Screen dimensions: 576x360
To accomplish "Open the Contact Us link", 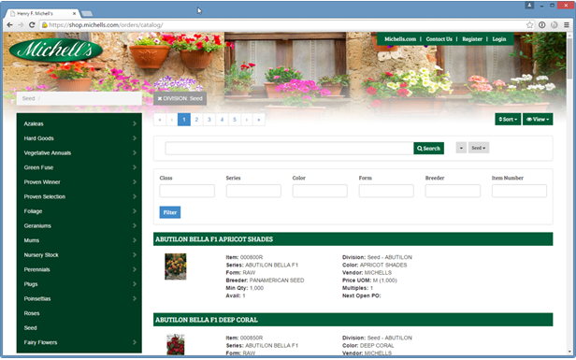I will pyautogui.click(x=439, y=39).
